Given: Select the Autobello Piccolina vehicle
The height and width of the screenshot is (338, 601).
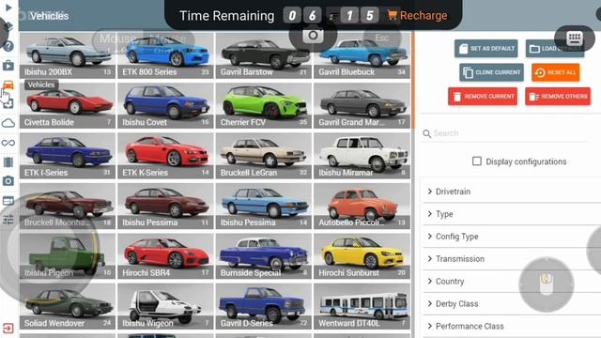Looking at the screenshot, I should pyautogui.click(x=362, y=207).
